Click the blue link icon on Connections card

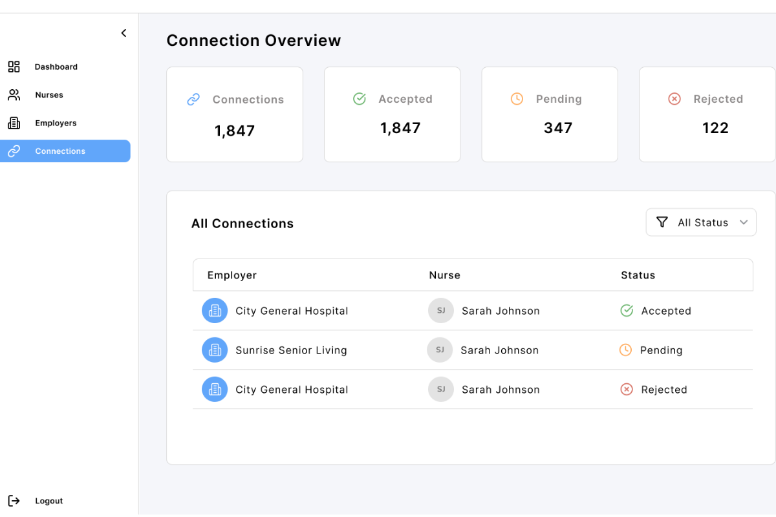193,100
